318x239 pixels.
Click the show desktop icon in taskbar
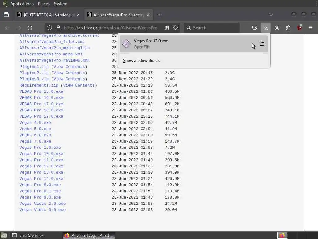[x=4, y=235]
